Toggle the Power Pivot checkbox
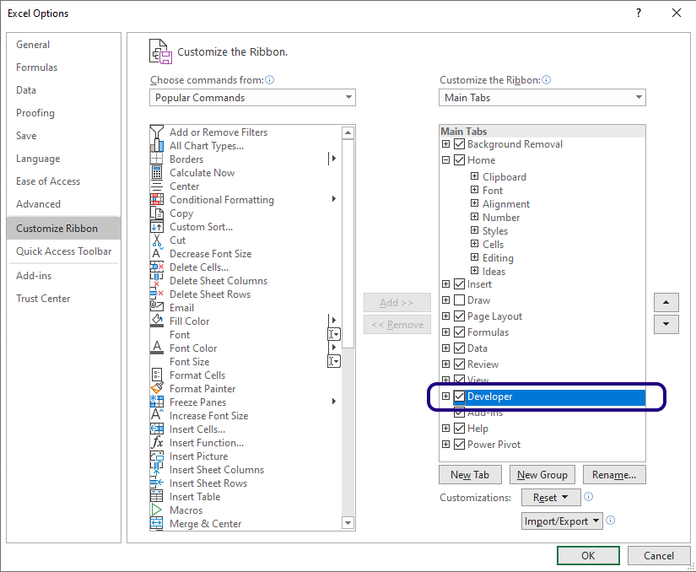The height and width of the screenshot is (572, 696). [459, 445]
